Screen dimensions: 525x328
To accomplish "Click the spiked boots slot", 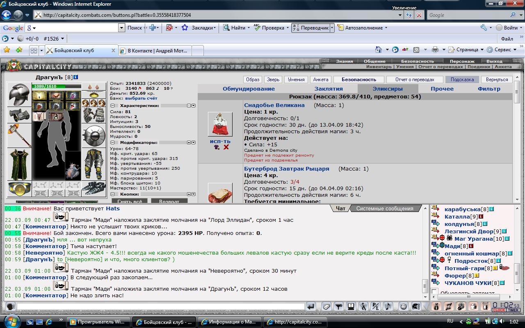I will click(94, 189).
